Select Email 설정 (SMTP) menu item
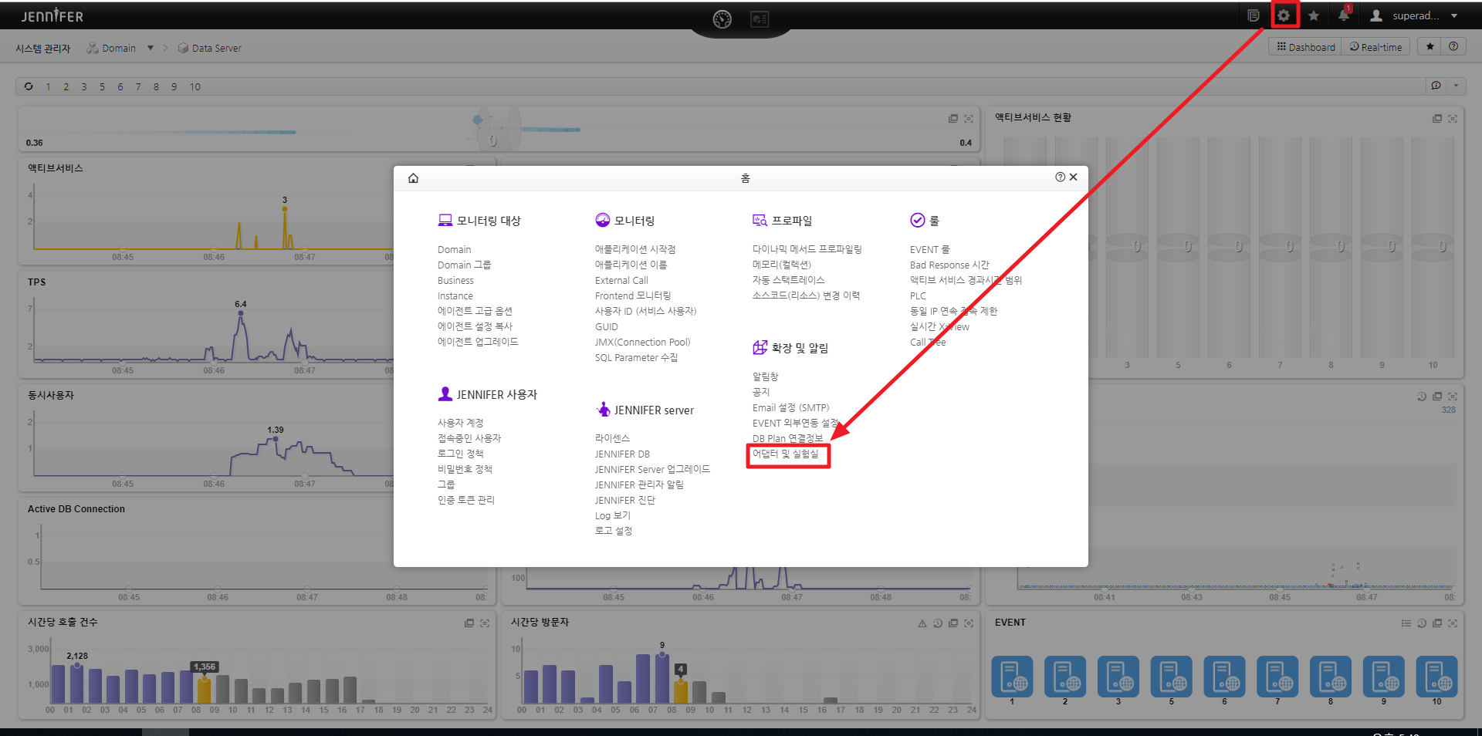Viewport: 1482px width, 736px height. [x=790, y=407]
